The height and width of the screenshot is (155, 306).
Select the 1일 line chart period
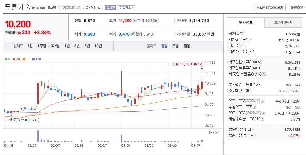pyautogui.click(x=30, y=46)
